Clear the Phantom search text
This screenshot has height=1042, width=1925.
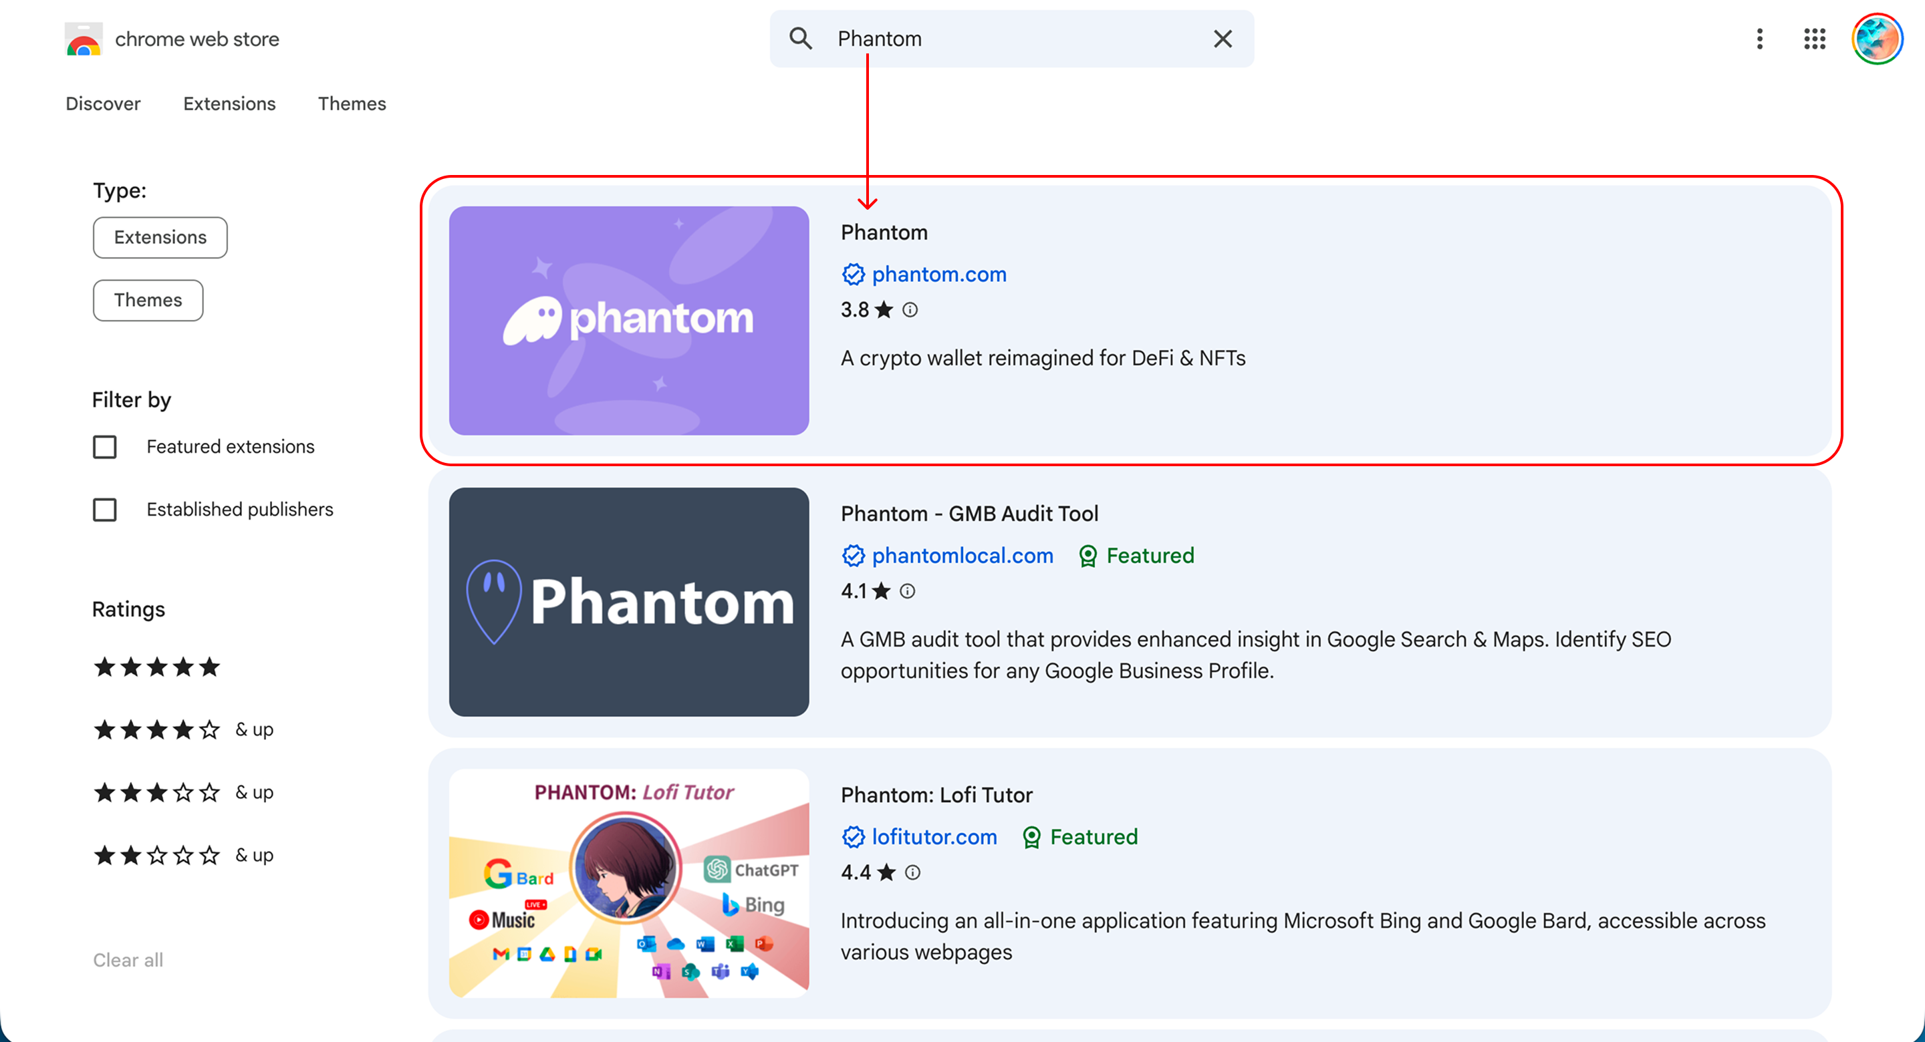1223,38
